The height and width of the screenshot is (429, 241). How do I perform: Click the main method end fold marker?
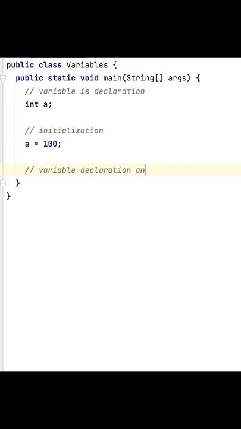(3, 183)
